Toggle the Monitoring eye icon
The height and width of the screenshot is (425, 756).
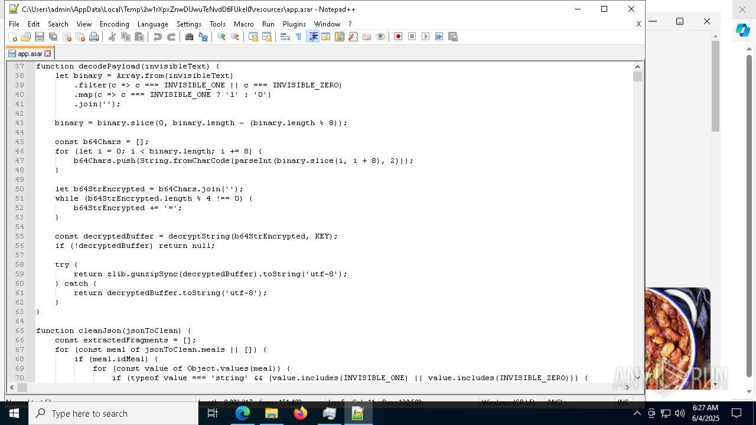pos(380,37)
